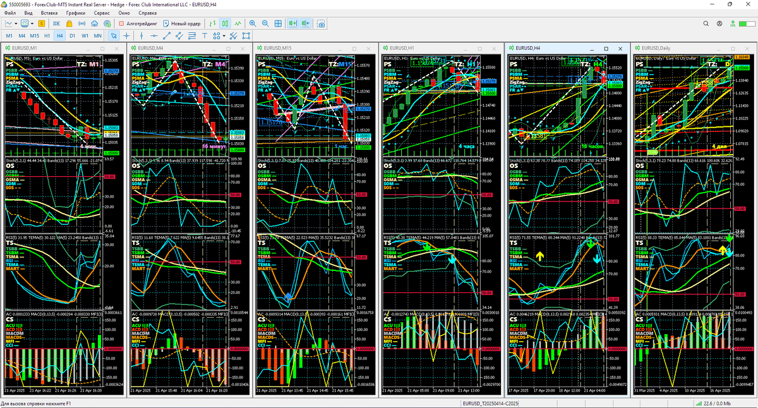Open the Справка menu
The image size is (758, 408).
click(147, 13)
